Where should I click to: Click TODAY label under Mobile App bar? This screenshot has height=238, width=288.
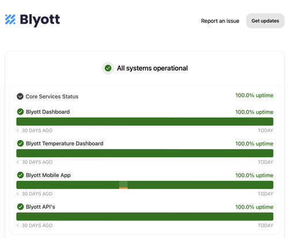click(266, 194)
